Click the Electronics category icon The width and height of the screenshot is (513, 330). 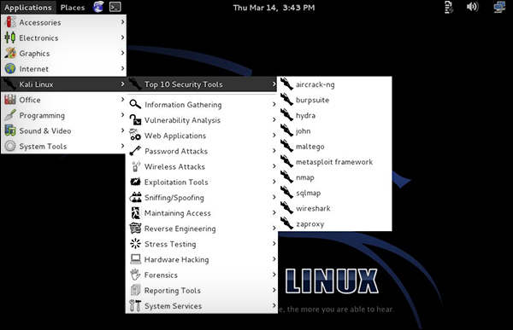coord(10,38)
